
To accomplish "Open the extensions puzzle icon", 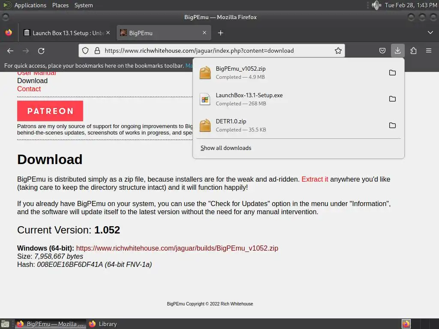I will [413, 51].
